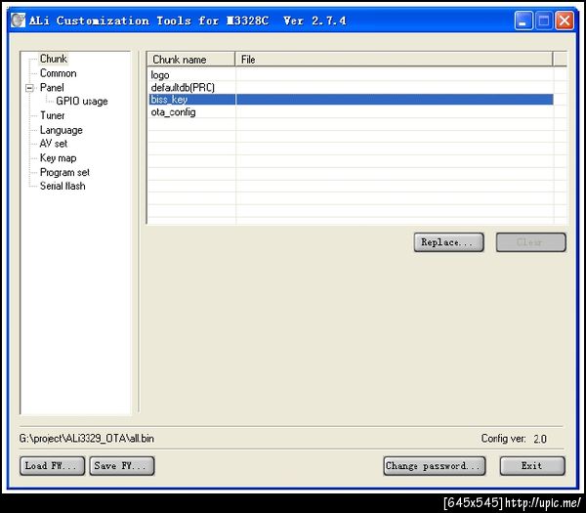586x513 pixels.
Task: Click the Save FW... button
Action: coord(121,465)
